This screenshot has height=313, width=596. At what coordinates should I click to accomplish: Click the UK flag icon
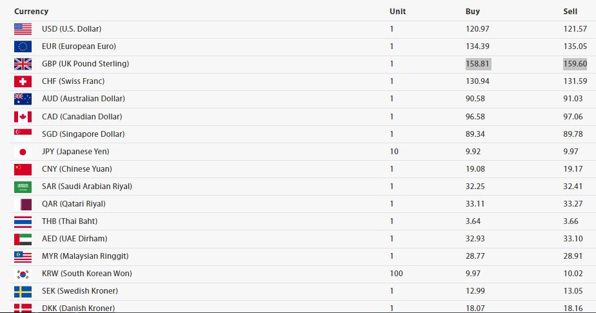click(23, 64)
